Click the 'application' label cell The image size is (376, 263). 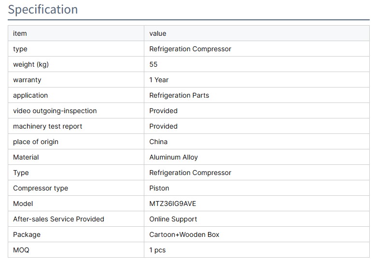point(30,95)
